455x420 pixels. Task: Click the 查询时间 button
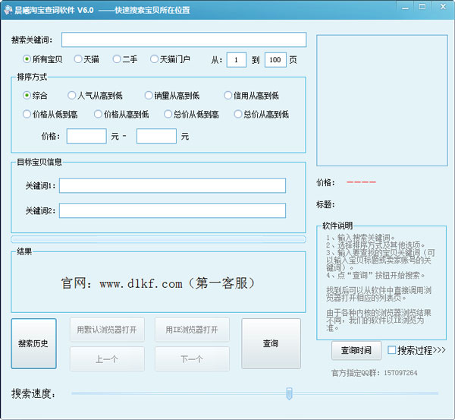pyautogui.click(x=356, y=350)
